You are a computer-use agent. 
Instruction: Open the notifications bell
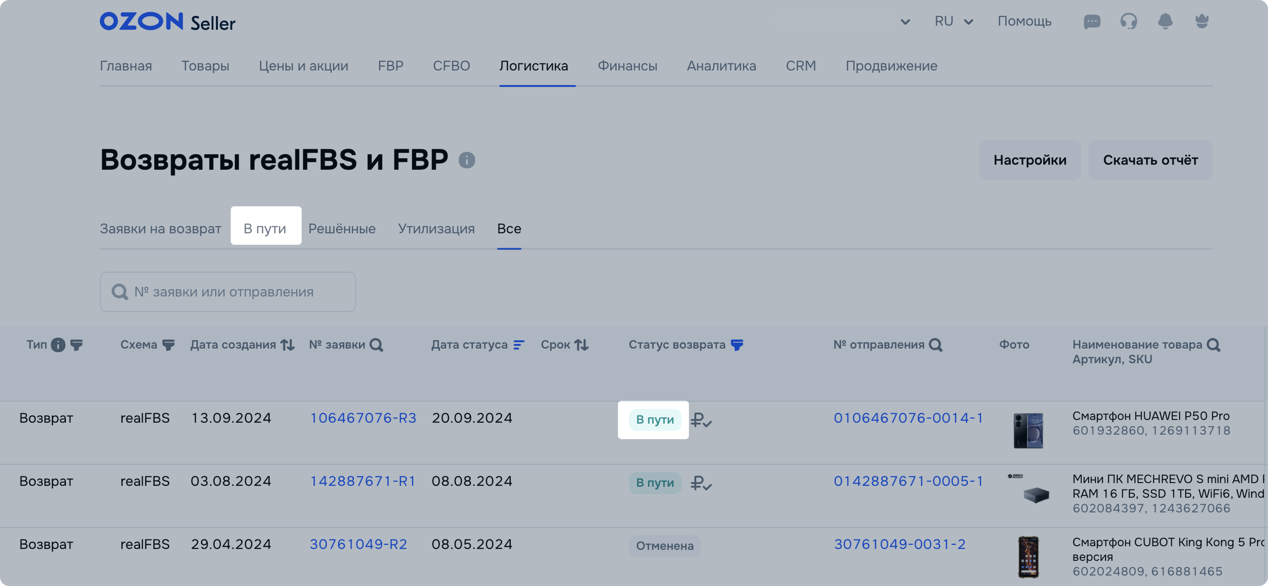(1165, 22)
